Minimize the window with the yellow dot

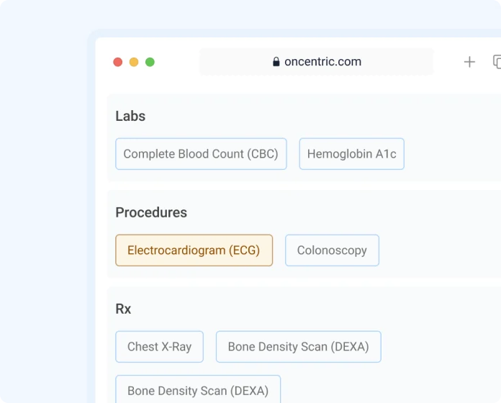(134, 62)
